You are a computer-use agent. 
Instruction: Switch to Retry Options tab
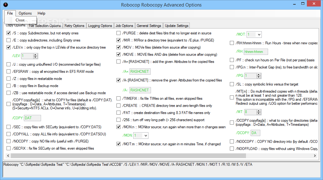point(74,26)
